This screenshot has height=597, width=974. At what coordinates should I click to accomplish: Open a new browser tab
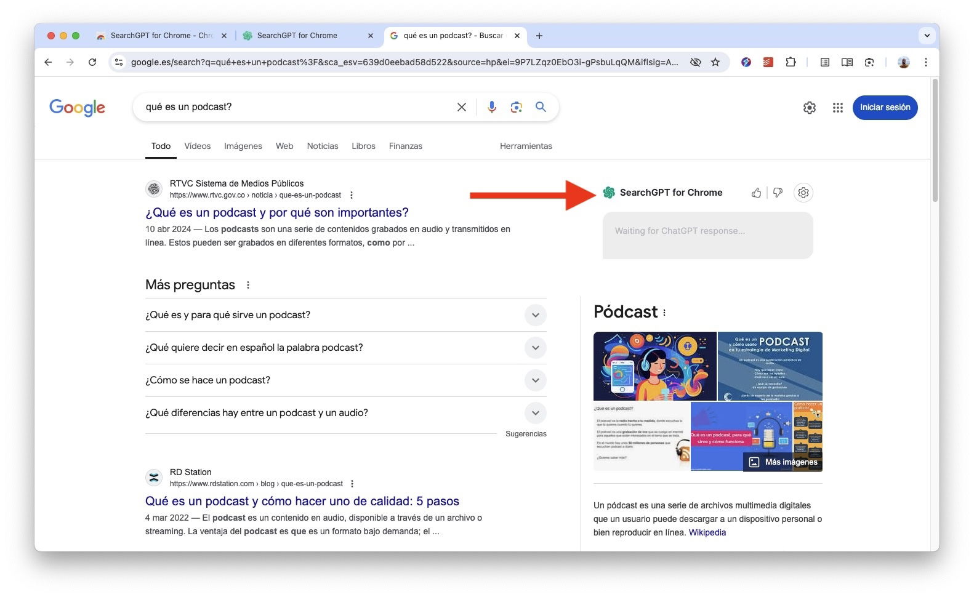pyautogui.click(x=539, y=36)
